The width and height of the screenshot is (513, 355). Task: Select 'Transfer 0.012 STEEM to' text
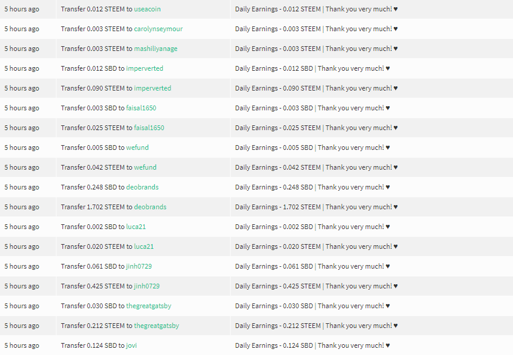click(x=97, y=9)
